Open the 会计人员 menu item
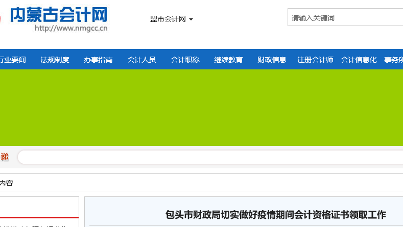 click(x=141, y=60)
